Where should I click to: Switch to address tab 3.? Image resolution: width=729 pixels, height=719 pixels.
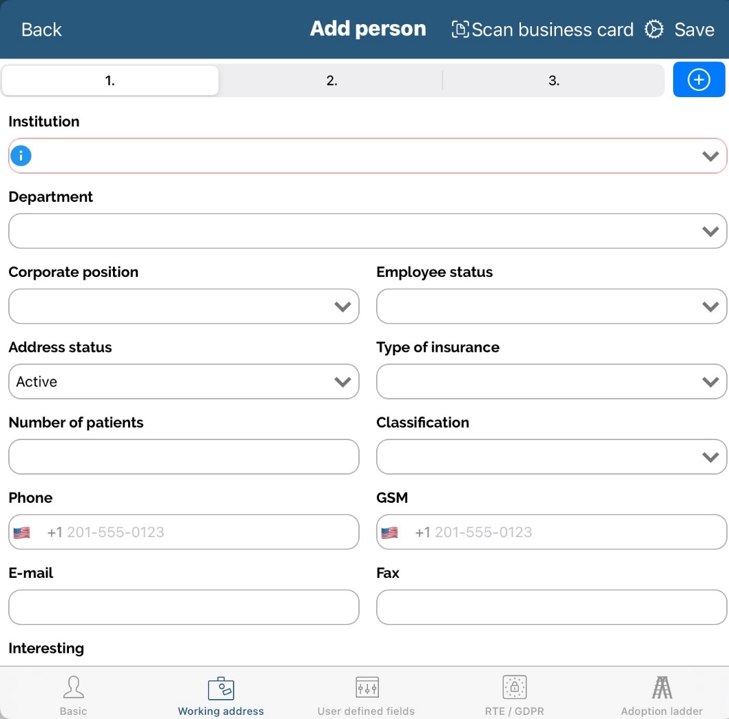(553, 81)
